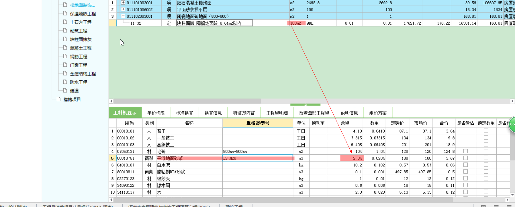Tick 是否暂估 checkbox for 水 row
This screenshot has height=207, width=515.
(465, 192)
